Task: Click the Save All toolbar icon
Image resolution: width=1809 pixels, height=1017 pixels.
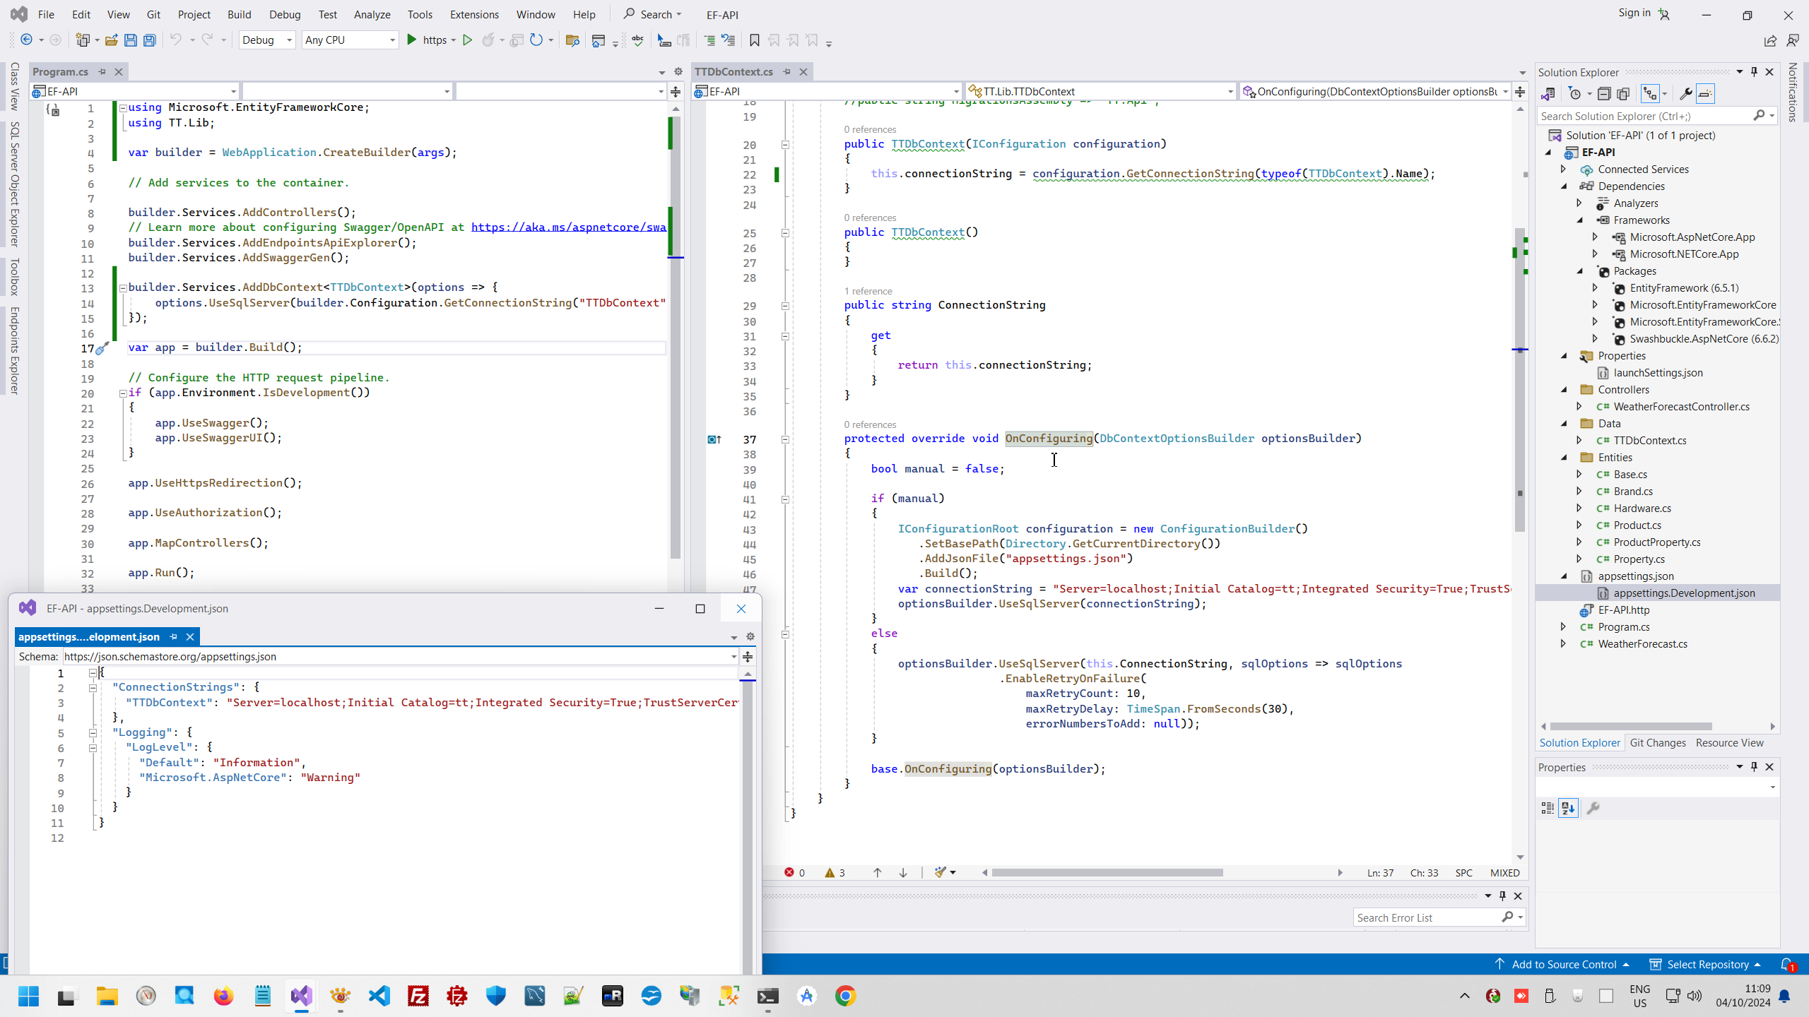Action: (149, 40)
